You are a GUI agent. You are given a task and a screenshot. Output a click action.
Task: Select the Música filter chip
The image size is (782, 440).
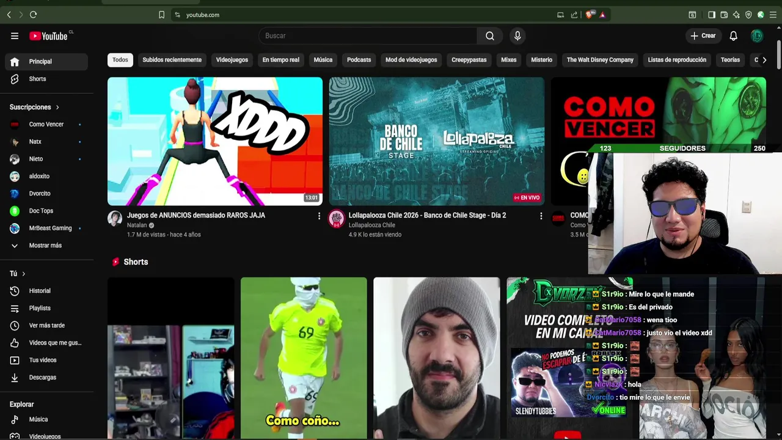click(323, 60)
